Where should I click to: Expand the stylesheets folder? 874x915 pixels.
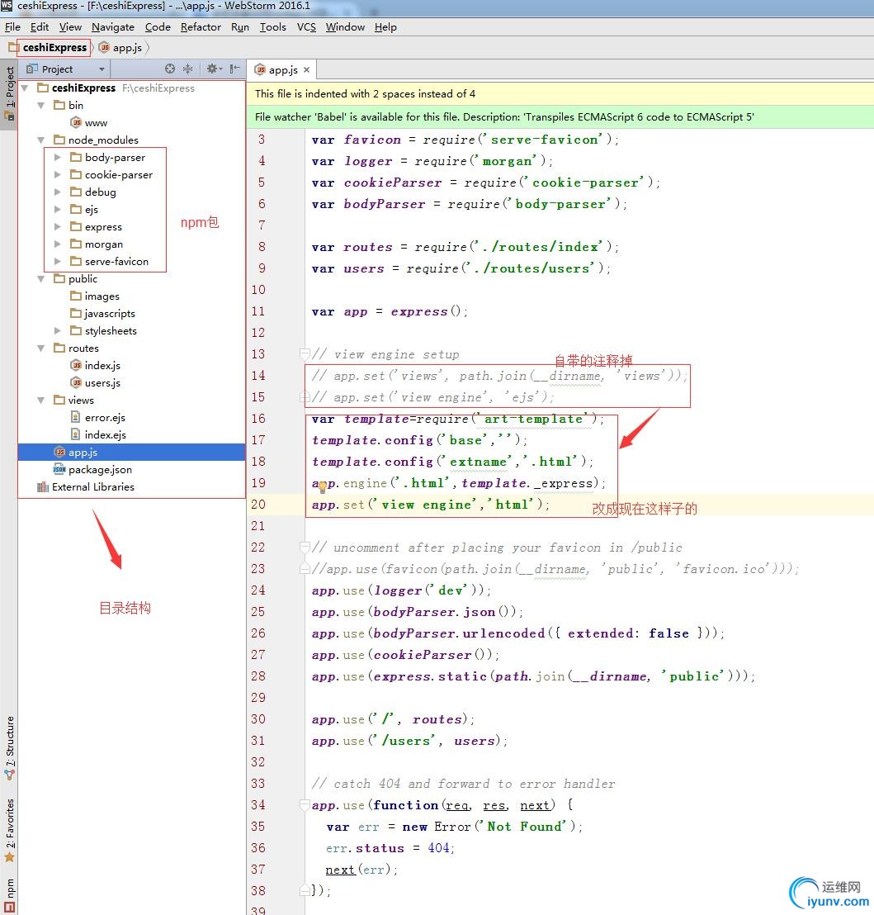tap(57, 331)
